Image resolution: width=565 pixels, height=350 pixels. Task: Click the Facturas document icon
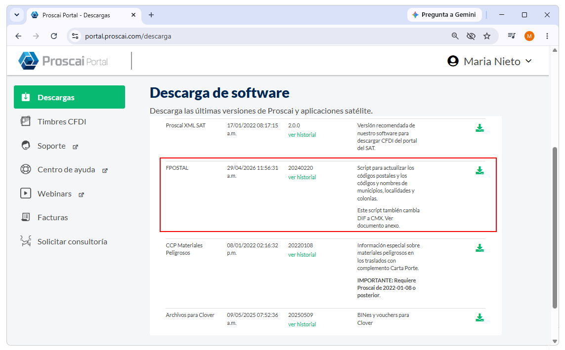[x=26, y=217]
